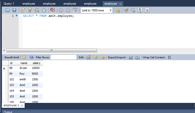Toggle Wrap Cell Content

(170, 57)
